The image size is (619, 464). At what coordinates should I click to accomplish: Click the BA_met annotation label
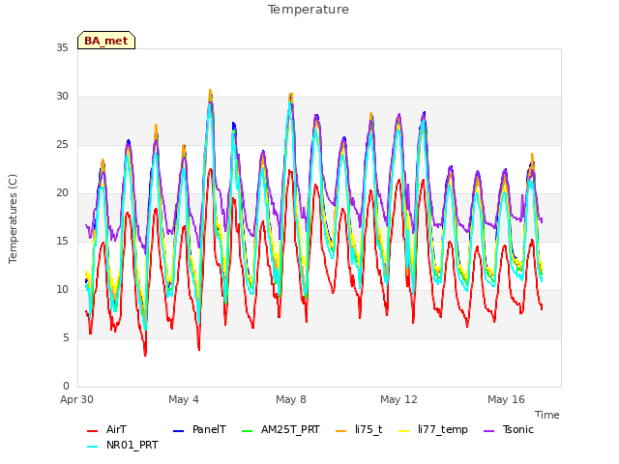(x=106, y=41)
